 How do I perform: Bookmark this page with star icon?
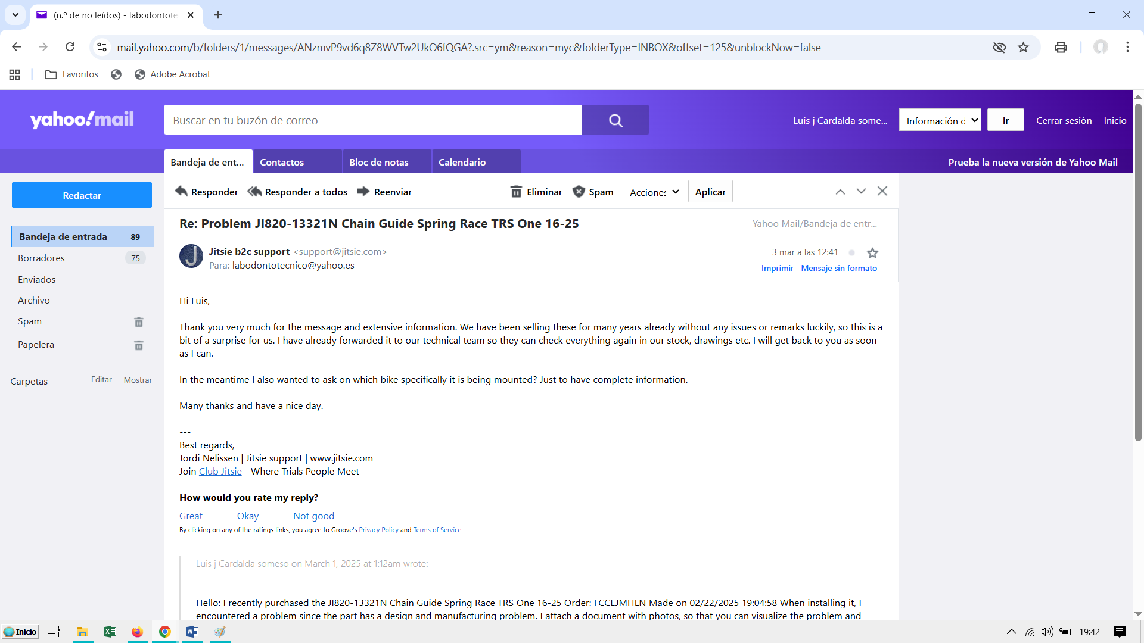pos(1024,48)
